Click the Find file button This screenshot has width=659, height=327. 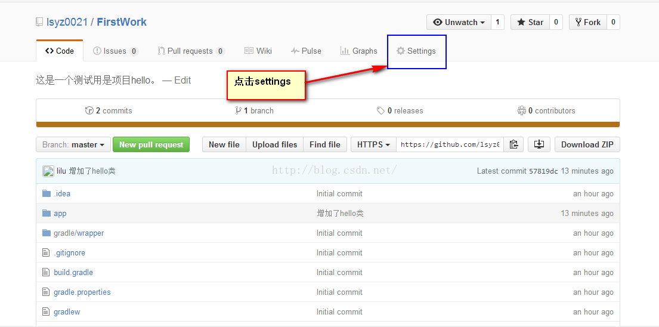[x=325, y=144]
